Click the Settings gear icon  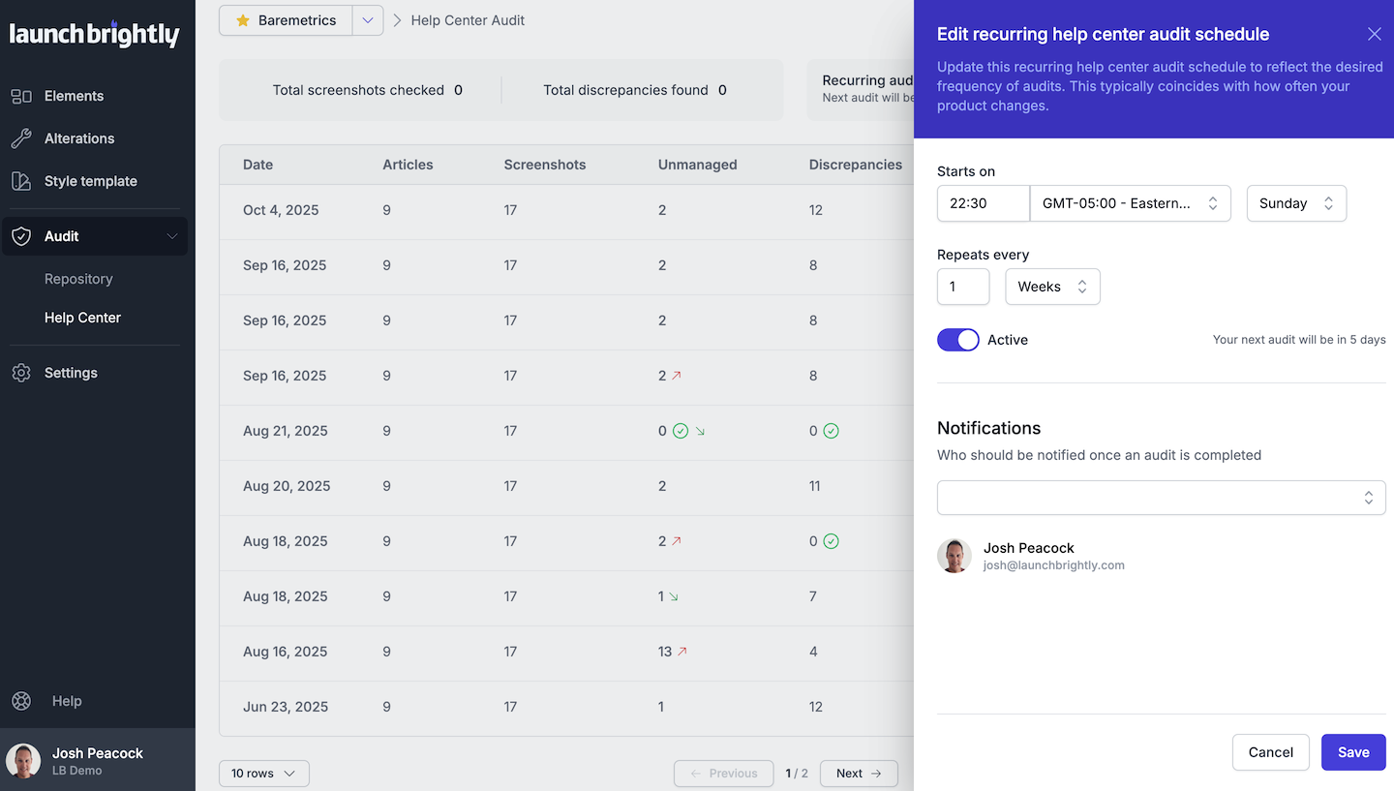pyautogui.click(x=21, y=373)
